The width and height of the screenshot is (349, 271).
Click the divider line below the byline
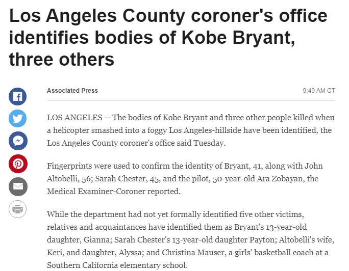pos(191,100)
